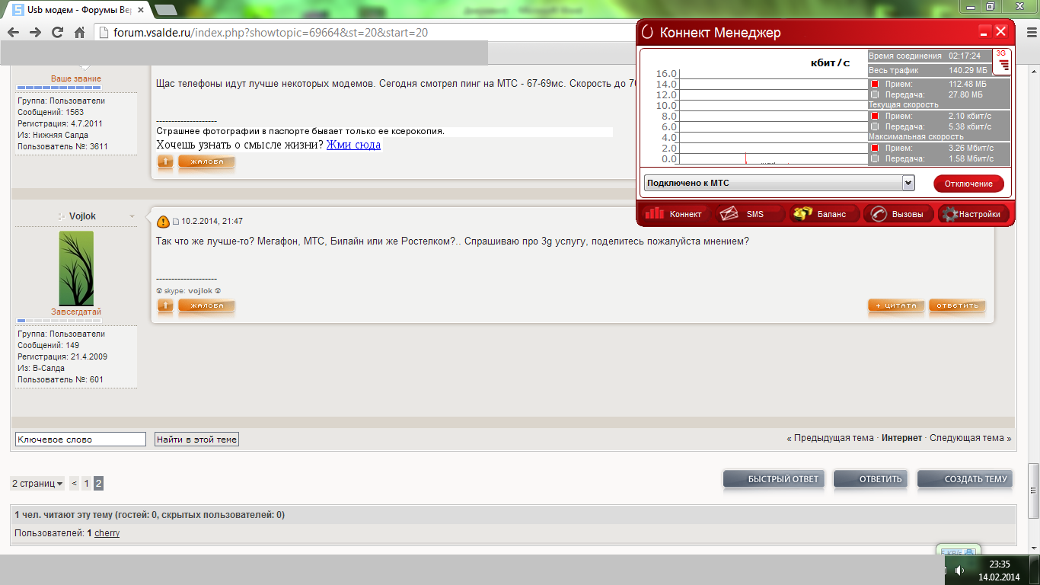Screen dimensions: 1040x585
Task: Click the browser home icon
Action: pyautogui.click(x=79, y=33)
